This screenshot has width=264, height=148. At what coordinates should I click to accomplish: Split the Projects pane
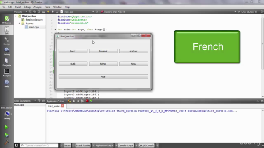(x=39, y=12)
